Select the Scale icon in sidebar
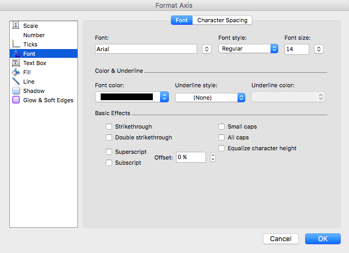The image size is (349, 253). coord(15,26)
